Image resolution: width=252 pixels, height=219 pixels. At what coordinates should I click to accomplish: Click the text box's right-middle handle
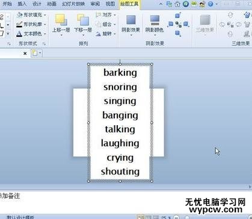[x=152, y=123]
